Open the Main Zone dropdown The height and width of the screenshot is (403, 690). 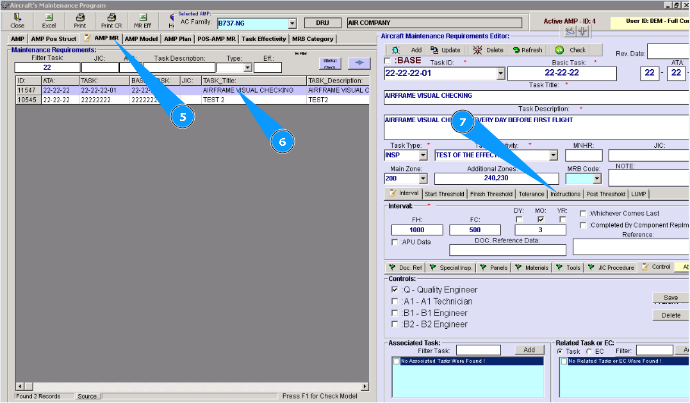coord(423,178)
